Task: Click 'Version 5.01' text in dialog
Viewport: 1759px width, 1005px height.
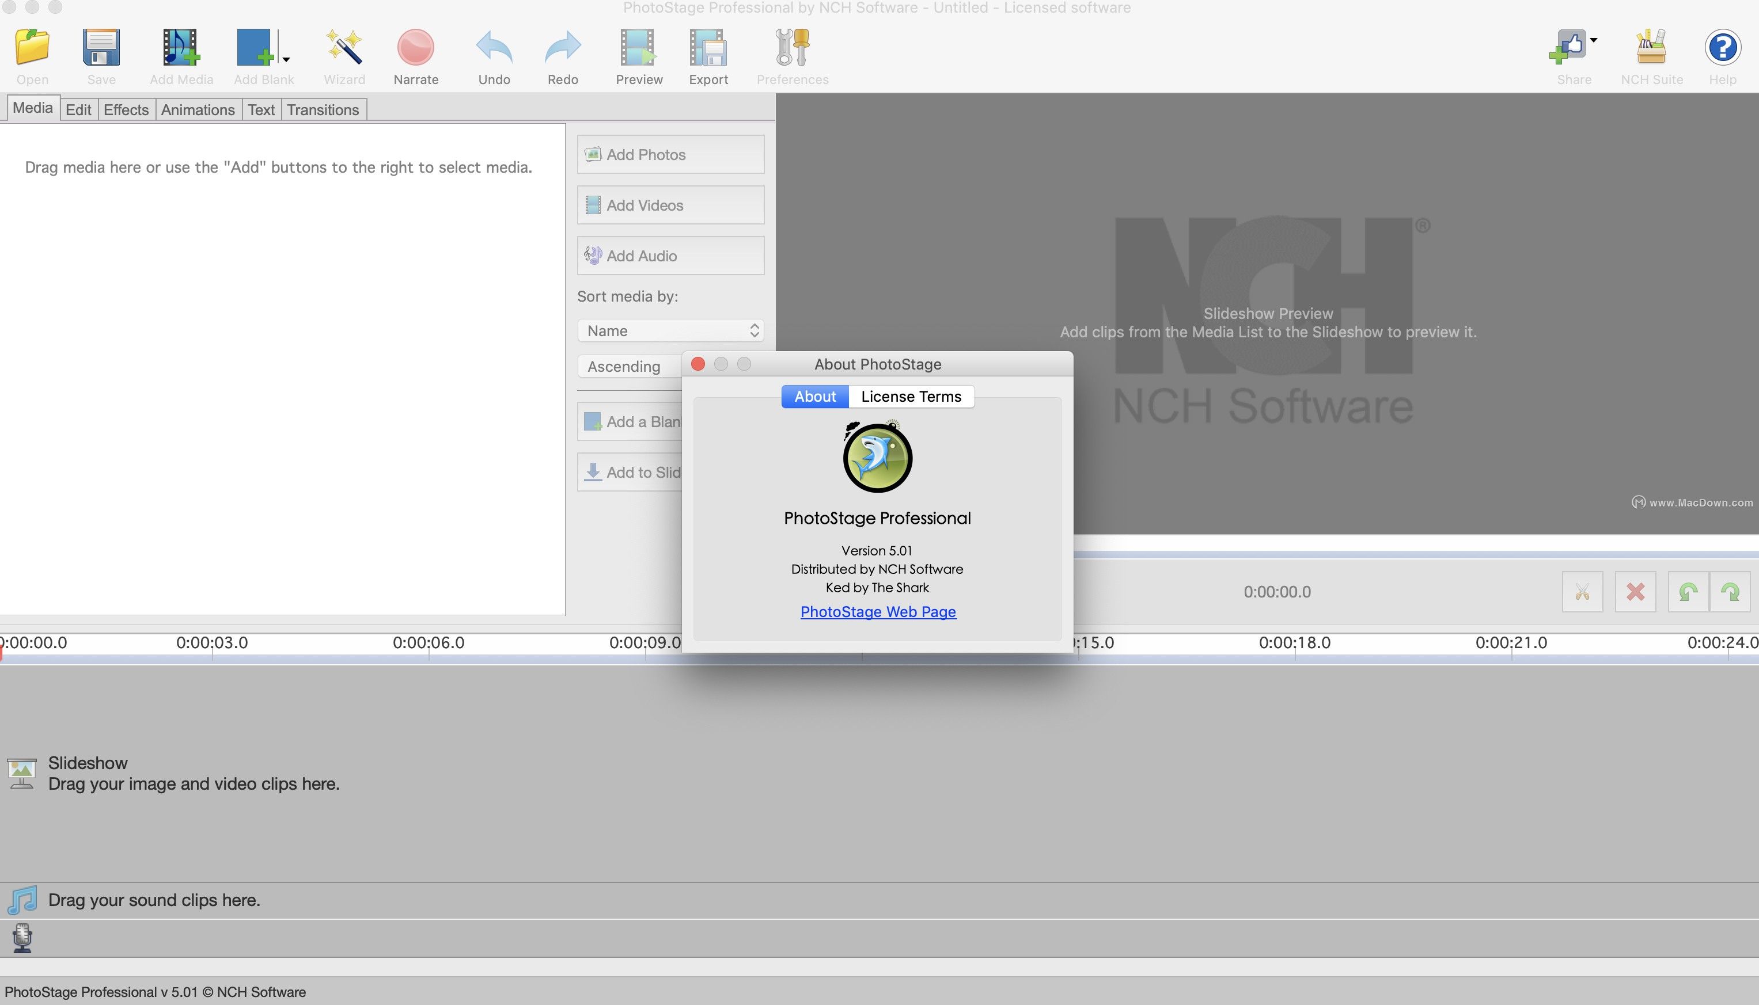Action: (877, 551)
